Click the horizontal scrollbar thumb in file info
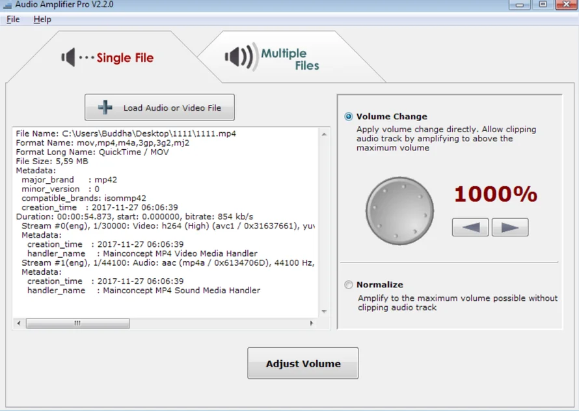The image size is (579, 411). (77, 324)
